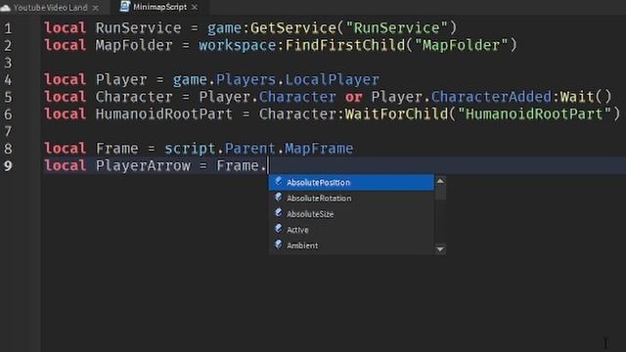Click line number 1 in the gutter
This screenshot has height=352, width=626.
click(x=8, y=28)
